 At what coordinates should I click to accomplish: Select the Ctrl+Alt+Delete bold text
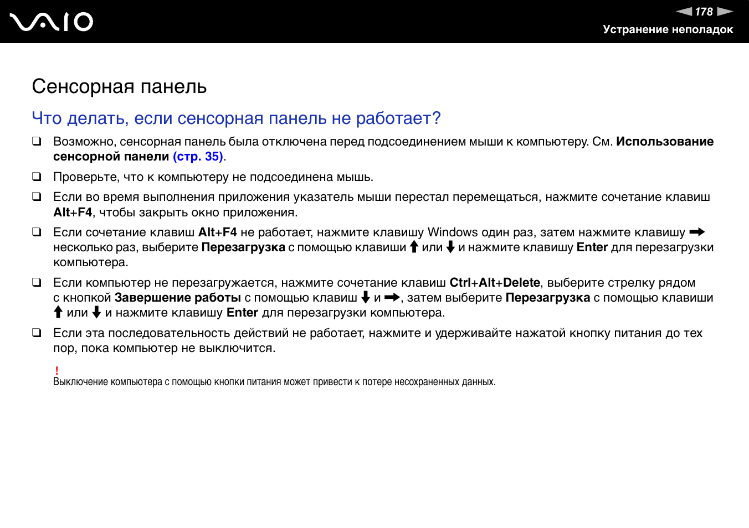[495, 282]
